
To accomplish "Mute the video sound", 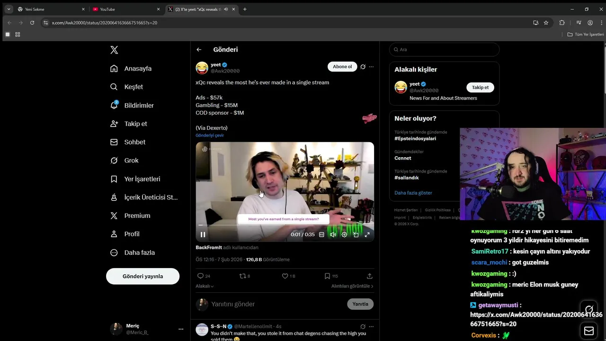I will pyautogui.click(x=333, y=234).
